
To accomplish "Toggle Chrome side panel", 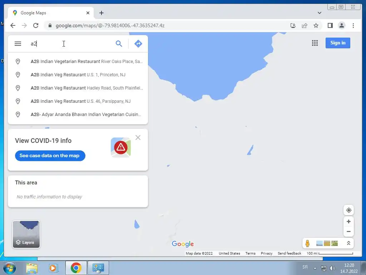I will point(330,25).
